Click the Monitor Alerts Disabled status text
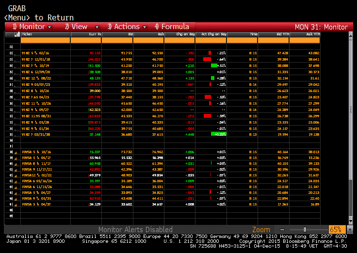The image size is (357, 253). pyautogui.click(x=135, y=230)
